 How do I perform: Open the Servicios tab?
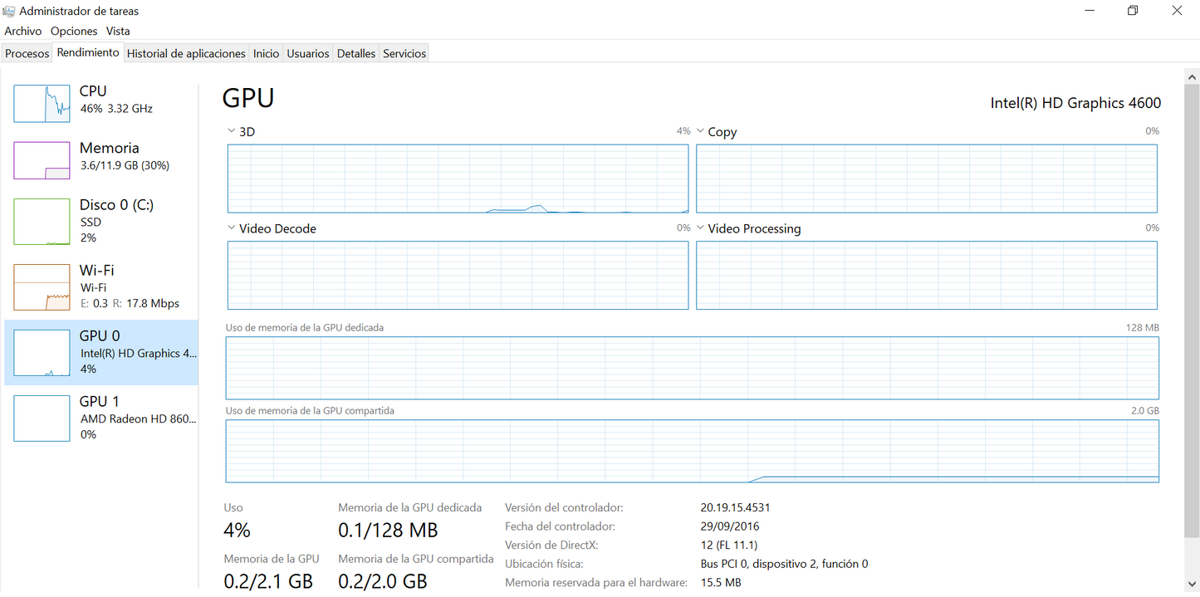click(x=404, y=53)
